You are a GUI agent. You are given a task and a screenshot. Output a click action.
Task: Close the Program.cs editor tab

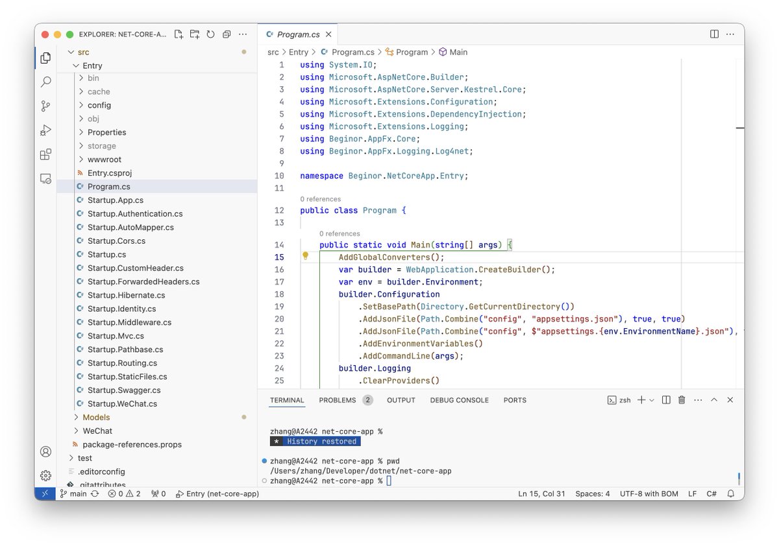coord(328,34)
